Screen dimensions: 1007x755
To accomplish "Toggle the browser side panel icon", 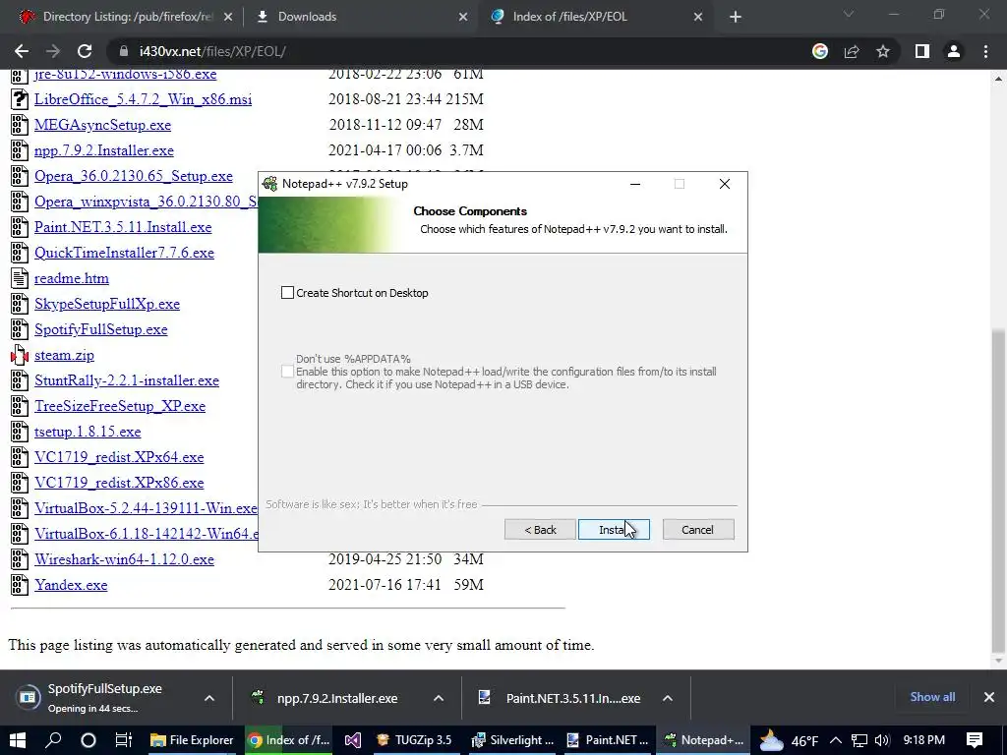I will point(922,51).
